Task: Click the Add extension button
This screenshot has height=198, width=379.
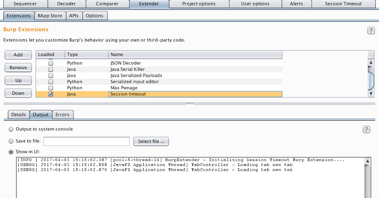Action: 18,55
